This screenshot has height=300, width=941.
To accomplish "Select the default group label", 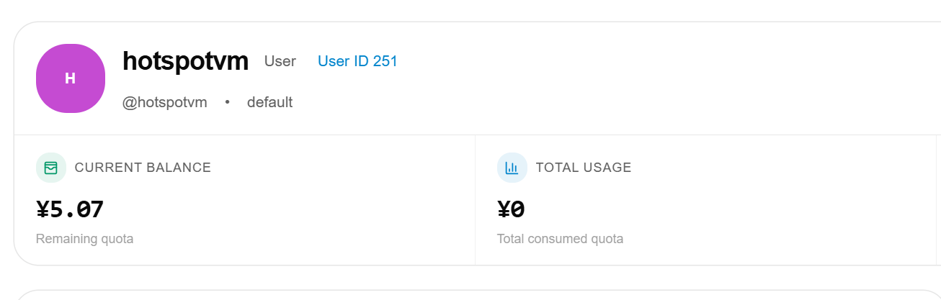I will pos(269,102).
